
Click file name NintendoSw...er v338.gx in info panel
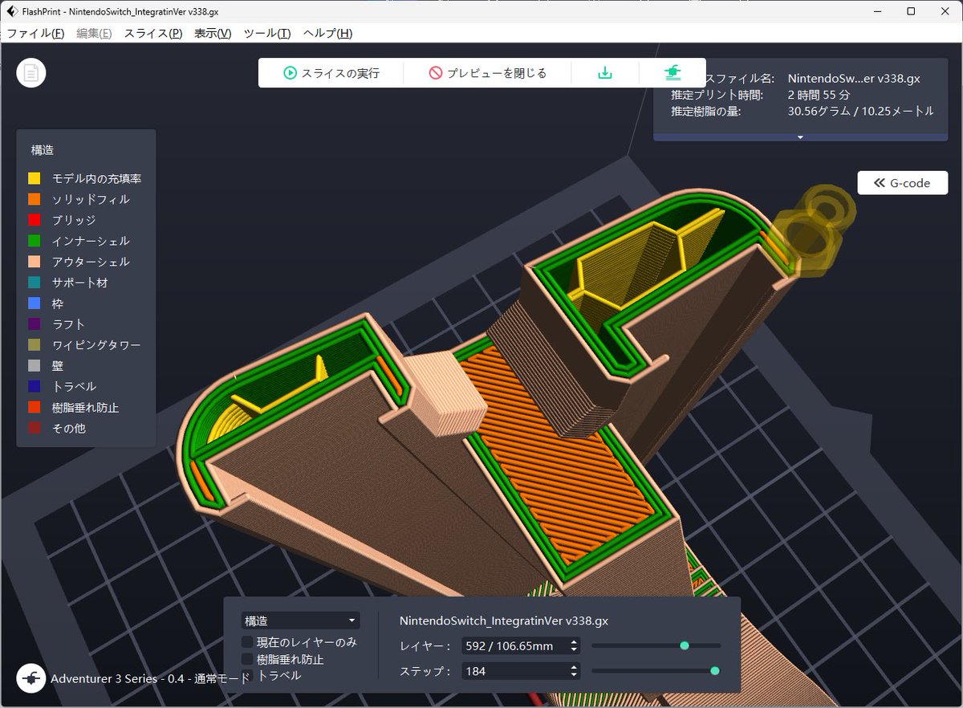click(x=854, y=79)
